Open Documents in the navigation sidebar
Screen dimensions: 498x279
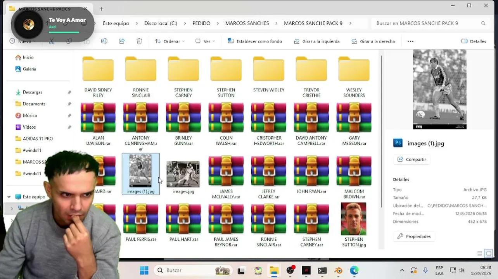coord(30,104)
